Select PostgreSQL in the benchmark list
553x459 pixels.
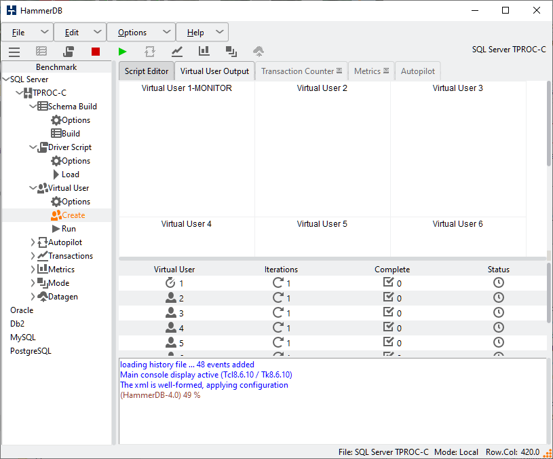(x=31, y=351)
